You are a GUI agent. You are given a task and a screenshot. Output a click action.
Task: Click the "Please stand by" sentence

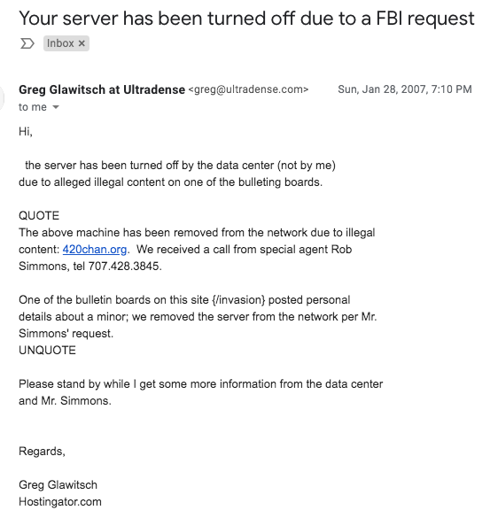pyautogui.click(x=200, y=392)
